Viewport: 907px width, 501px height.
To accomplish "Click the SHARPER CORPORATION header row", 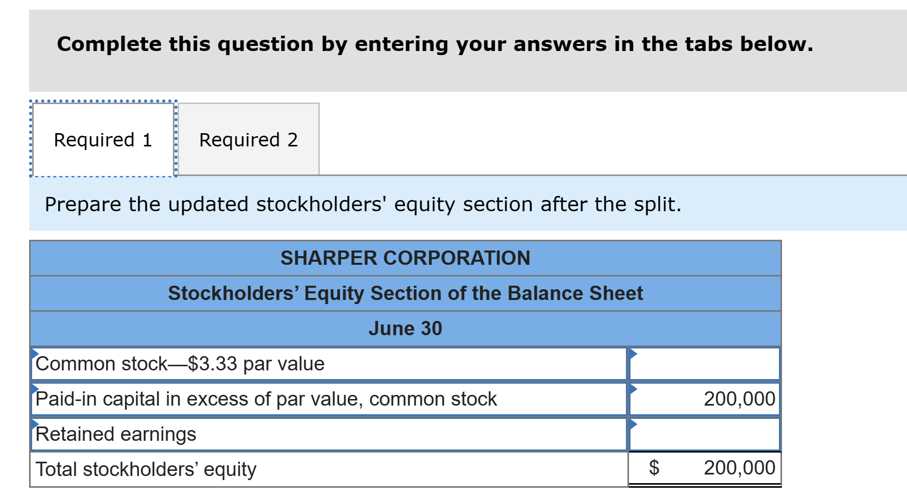I will (x=406, y=258).
